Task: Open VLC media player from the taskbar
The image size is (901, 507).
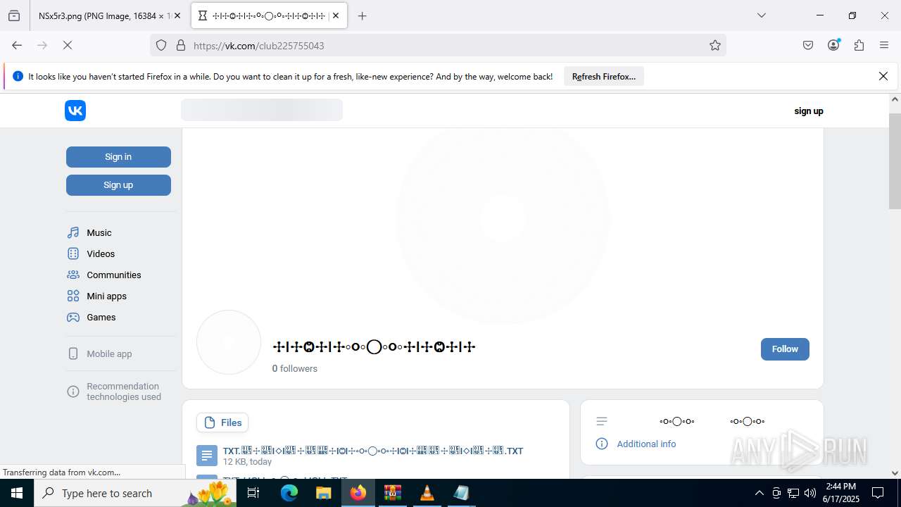Action: [427, 493]
